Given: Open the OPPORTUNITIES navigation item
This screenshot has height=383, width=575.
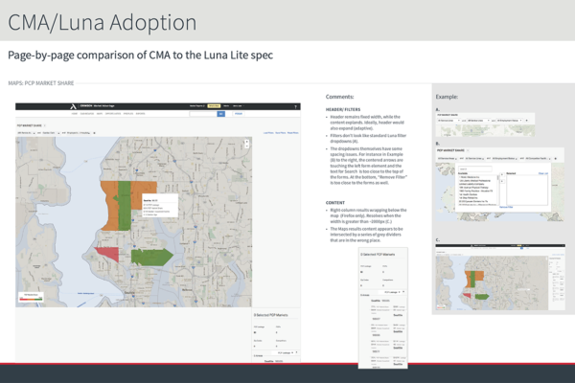Looking at the screenshot, I should coord(113,114).
